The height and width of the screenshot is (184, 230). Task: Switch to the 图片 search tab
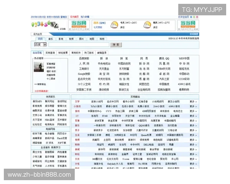pos(81,39)
